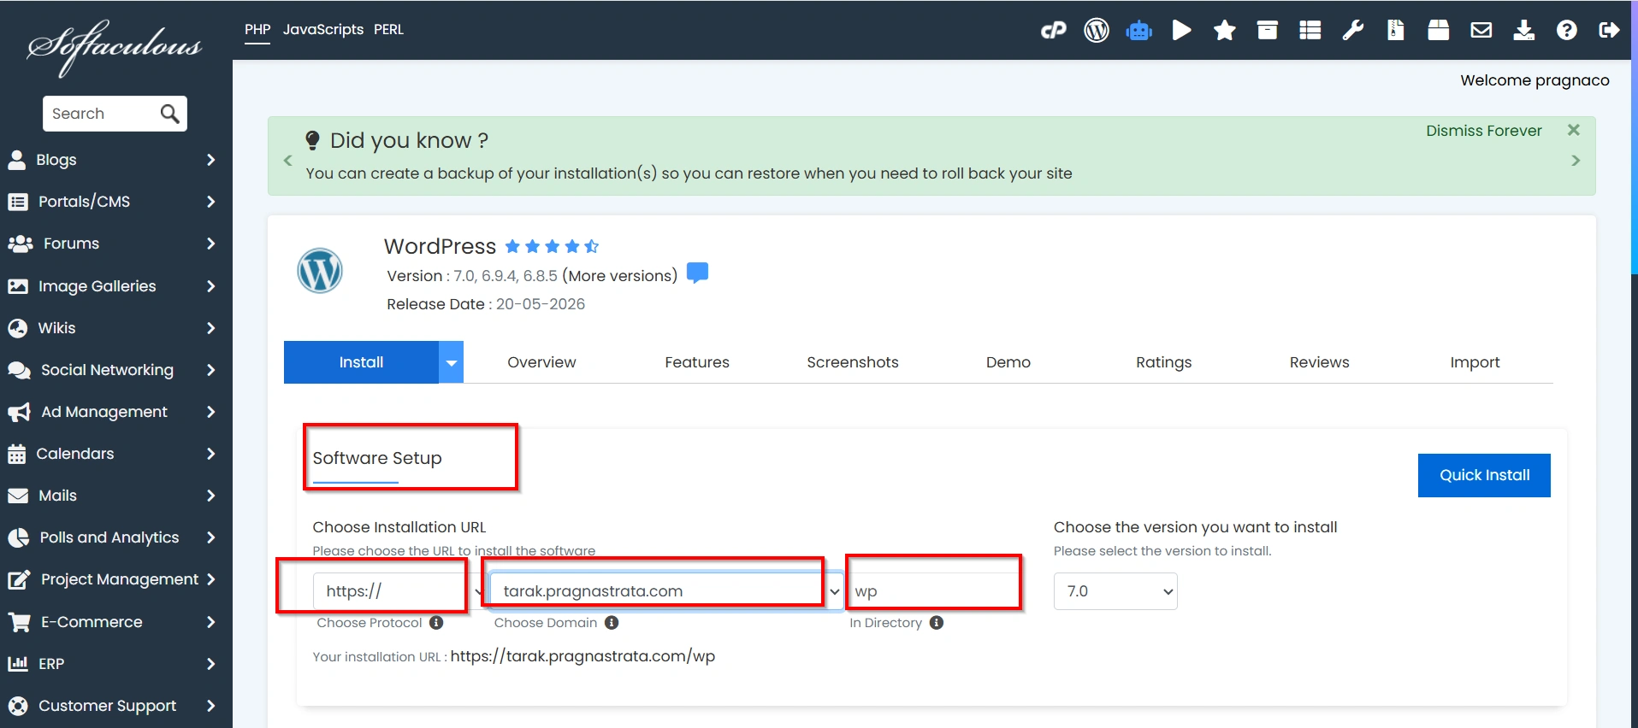The image size is (1638, 728).
Task: Open the zipped file backups icon
Action: click(1395, 30)
